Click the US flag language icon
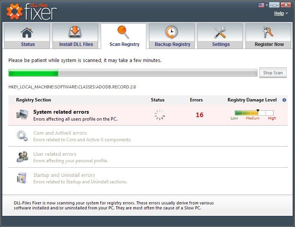 pyautogui.click(x=261, y=5)
